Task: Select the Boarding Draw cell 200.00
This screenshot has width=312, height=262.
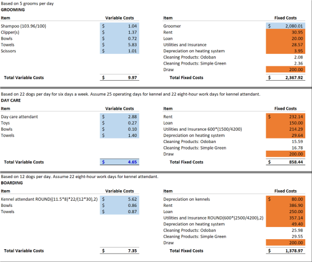Action: coord(285,243)
